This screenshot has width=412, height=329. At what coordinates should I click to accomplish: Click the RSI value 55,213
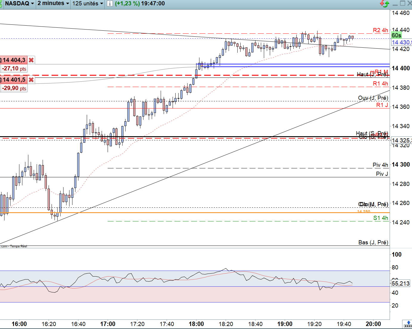tap(401, 283)
